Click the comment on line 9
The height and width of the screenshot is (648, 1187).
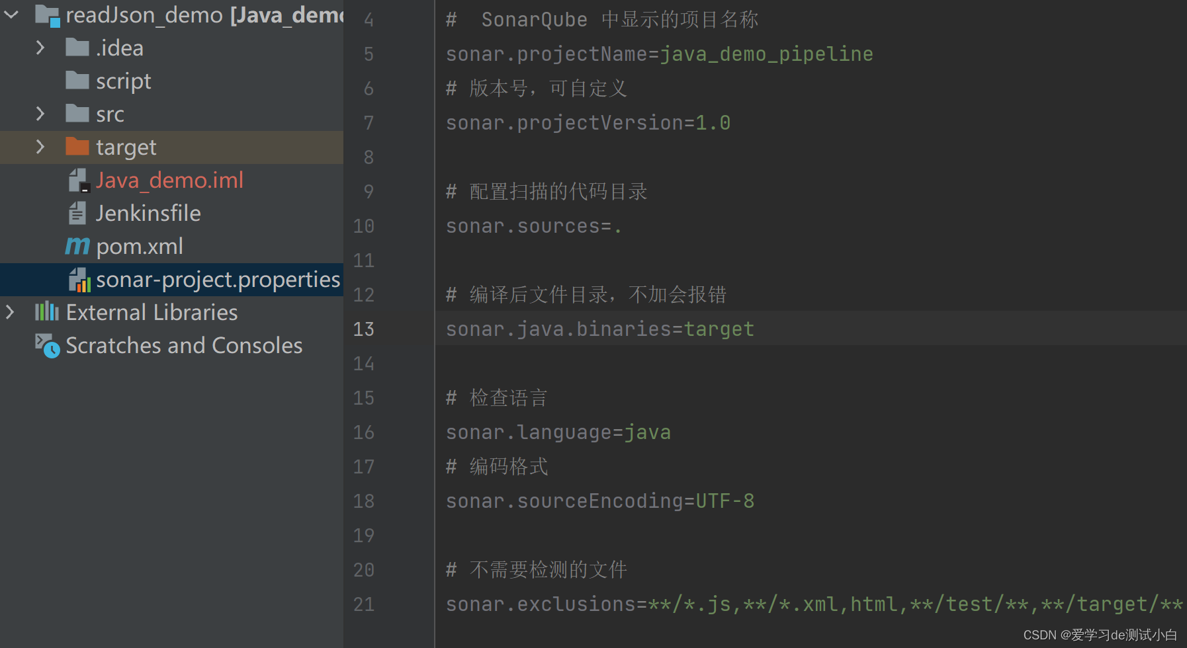tap(547, 192)
